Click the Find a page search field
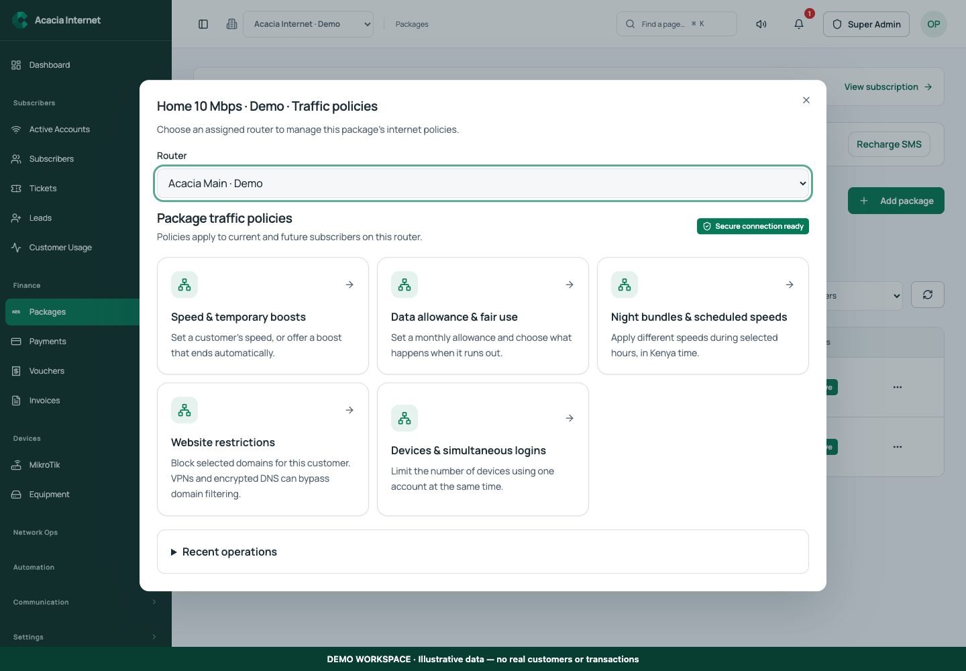 click(x=677, y=24)
